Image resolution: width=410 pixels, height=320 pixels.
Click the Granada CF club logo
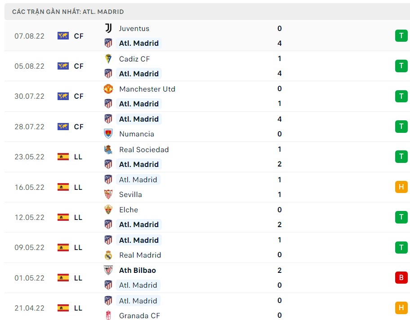108,316
